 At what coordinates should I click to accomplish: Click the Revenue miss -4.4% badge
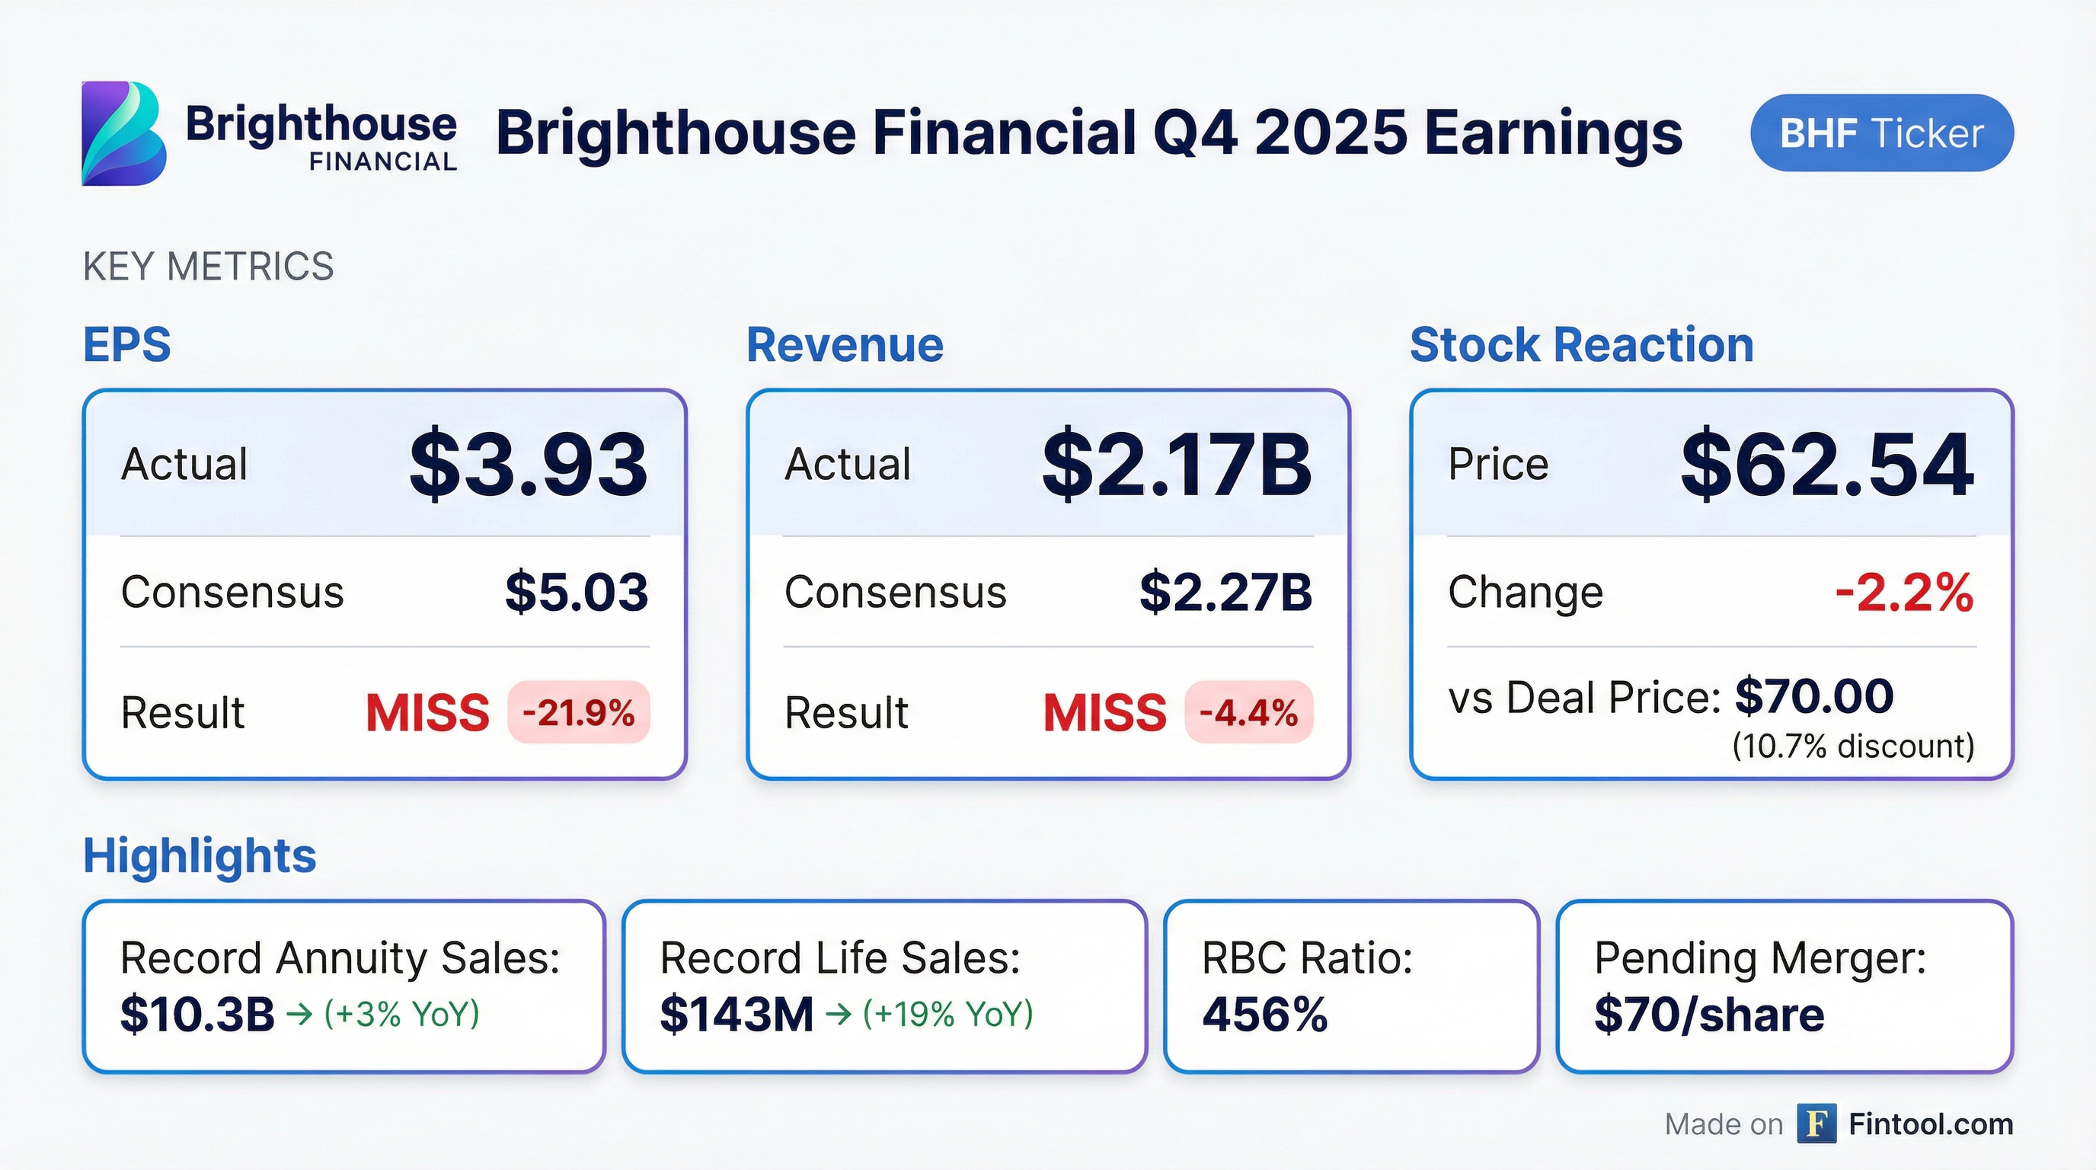[x=1248, y=713]
